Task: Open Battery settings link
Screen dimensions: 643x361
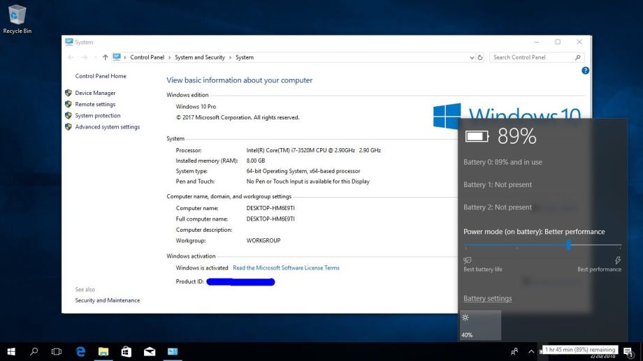Action: [488, 298]
